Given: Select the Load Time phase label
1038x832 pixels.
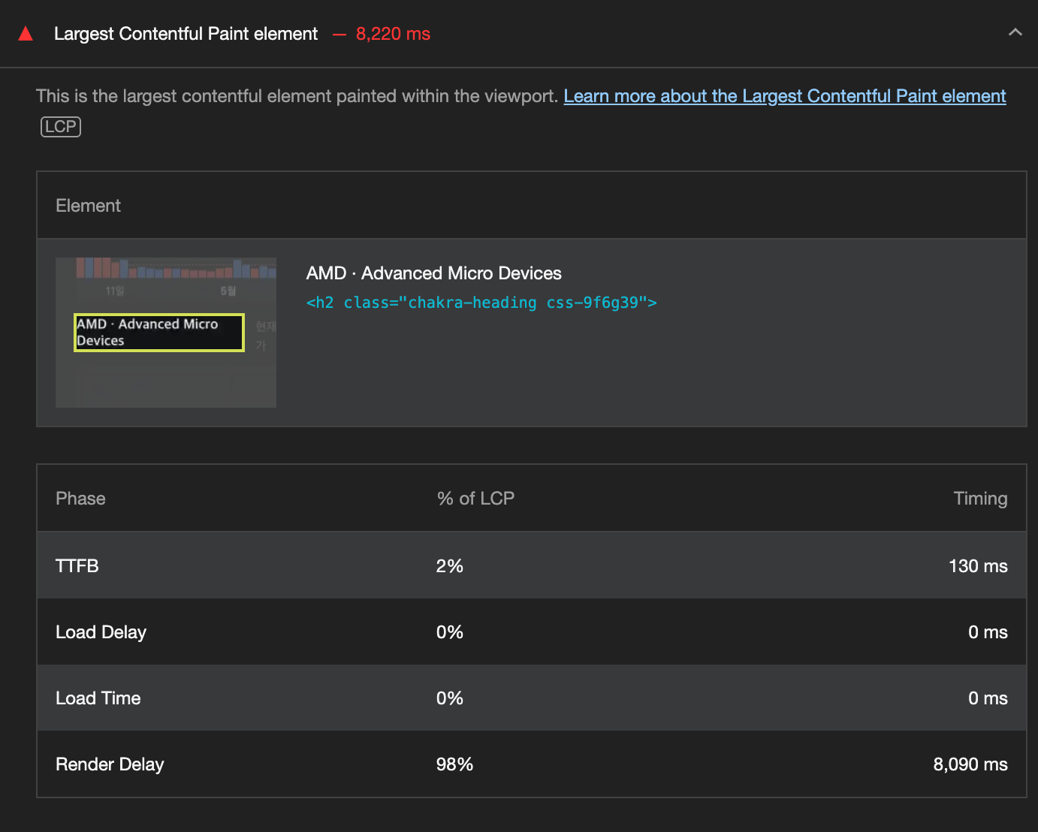Looking at the screenshot, I should click(x=98, y=698).
